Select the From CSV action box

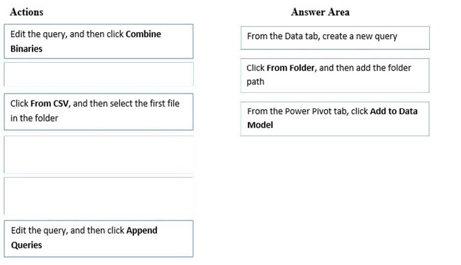click(98, 112)
